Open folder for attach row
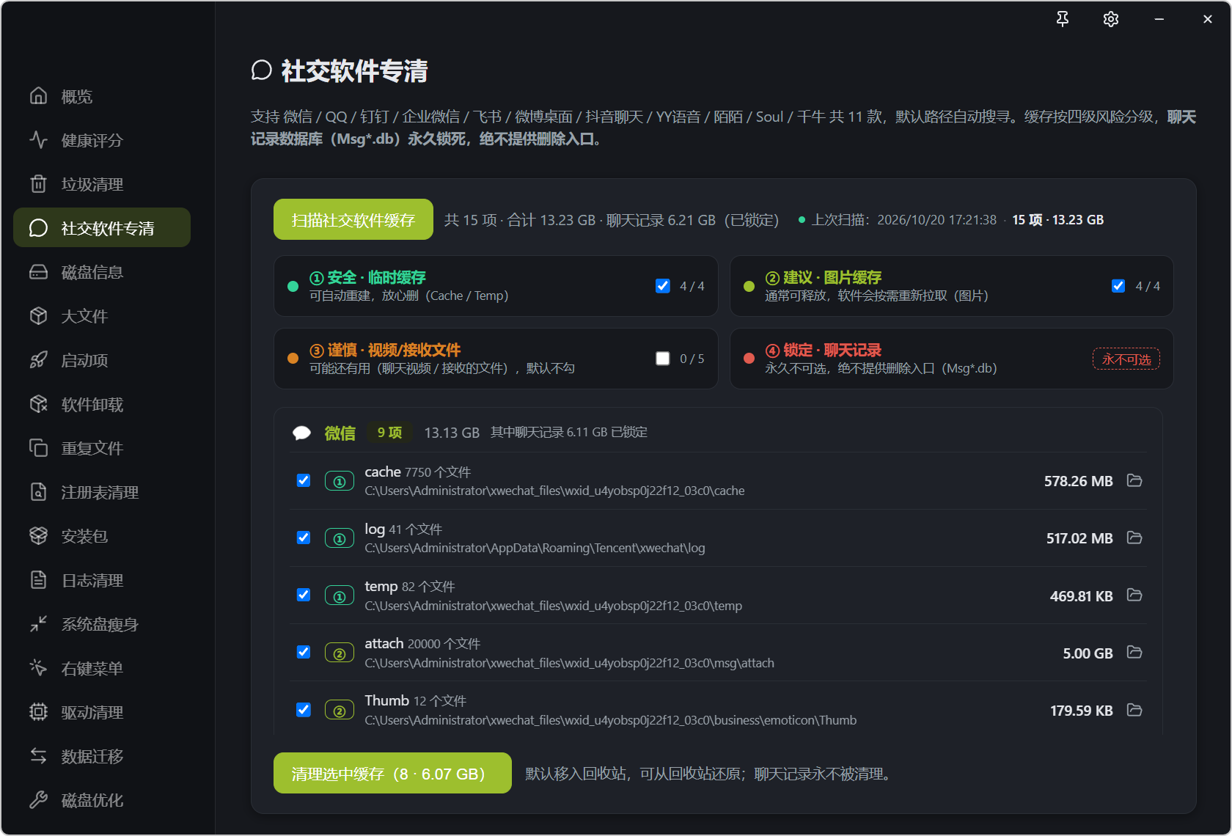This screenshot has height=836, width=1232. pos(1134,652)
